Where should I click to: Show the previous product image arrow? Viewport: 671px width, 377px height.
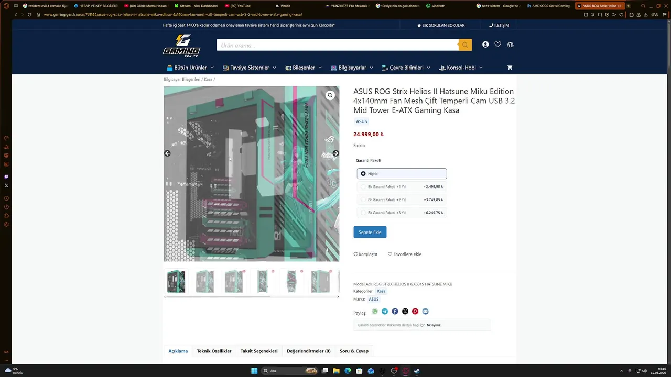point(167,153)
